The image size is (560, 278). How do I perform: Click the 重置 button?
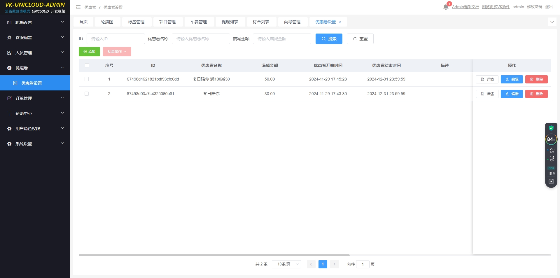click(360, 39)
